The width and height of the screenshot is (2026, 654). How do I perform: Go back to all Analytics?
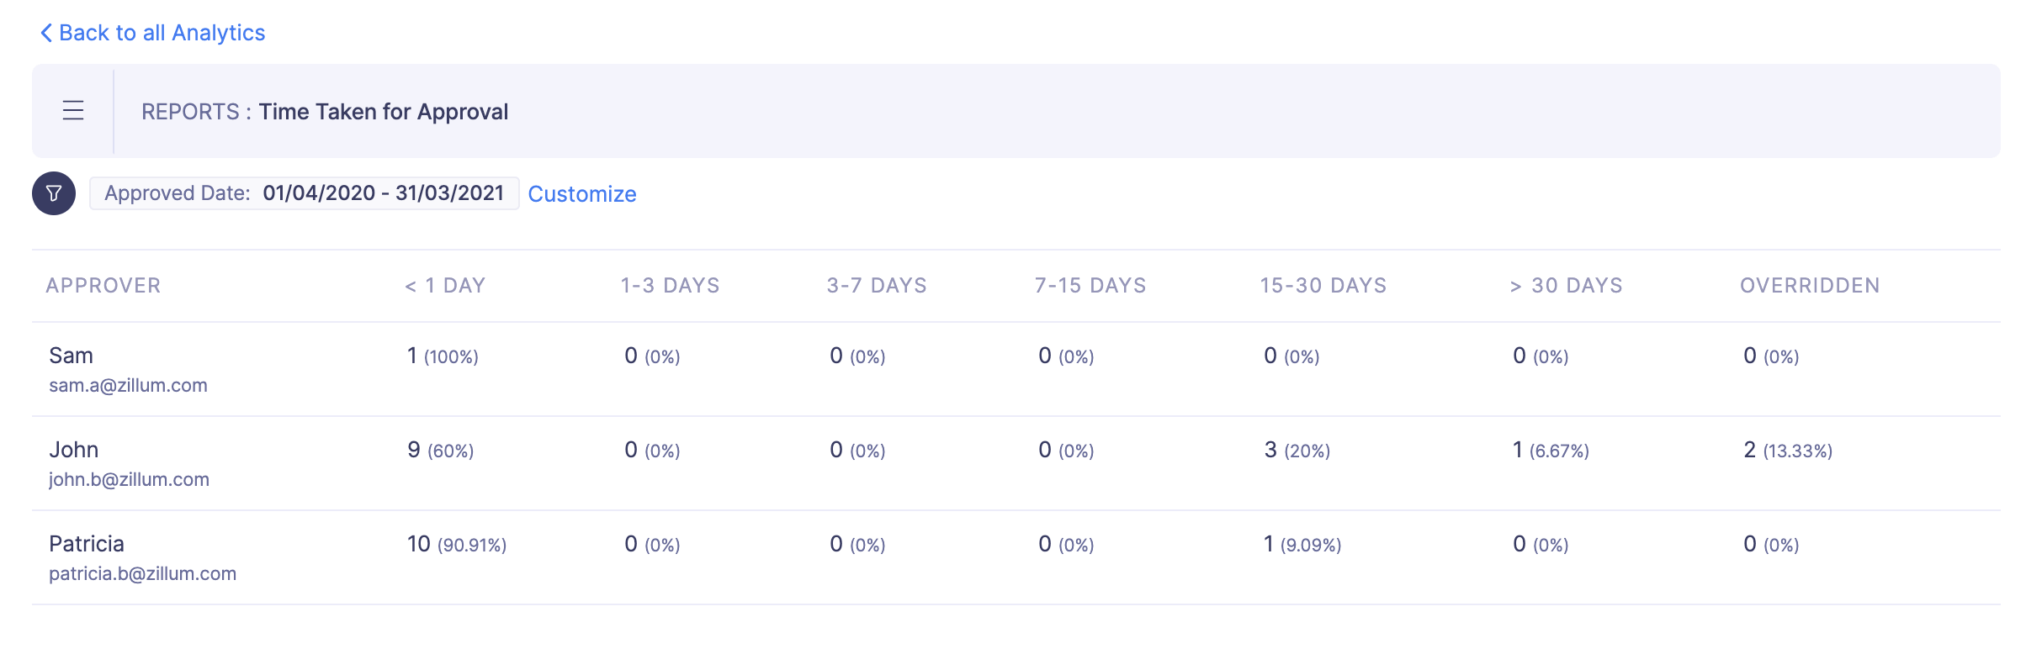[162, 33]
